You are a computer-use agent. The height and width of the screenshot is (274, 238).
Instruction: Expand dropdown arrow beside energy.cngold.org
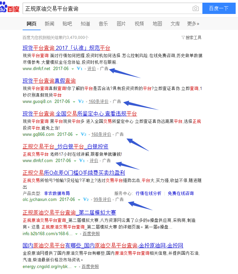(x=75, y=267)
